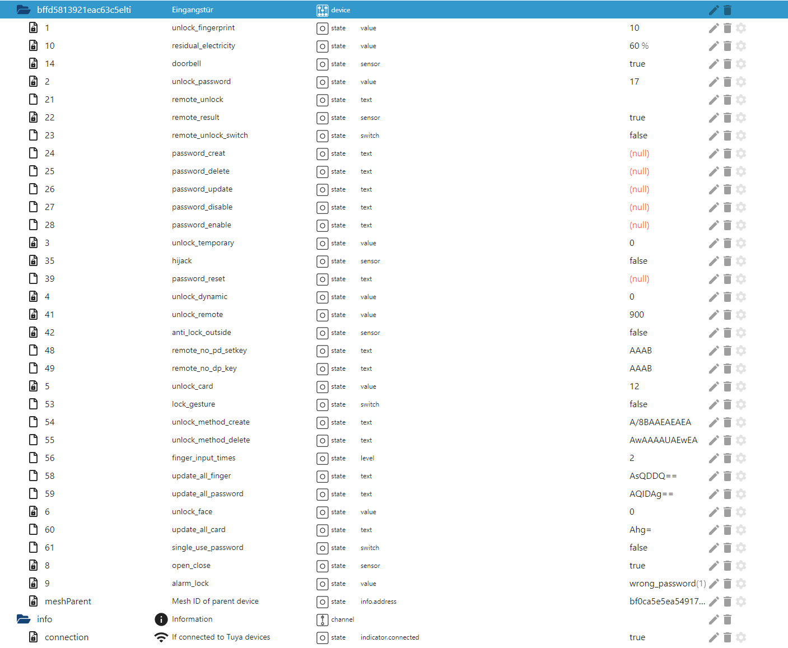788x648 pixels.
Task: Delete the info channel
Action: pyautogui.click(x=728, y=619)
